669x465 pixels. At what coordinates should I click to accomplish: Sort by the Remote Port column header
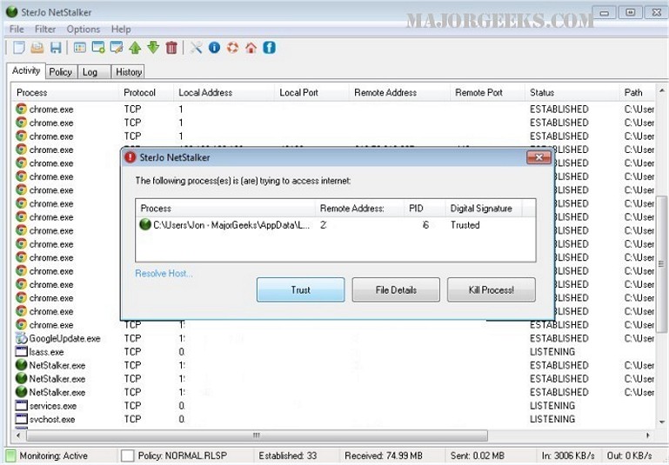pos(487,92)
